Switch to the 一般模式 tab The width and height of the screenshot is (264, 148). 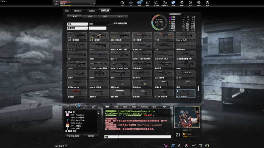(x=91, y=11)
